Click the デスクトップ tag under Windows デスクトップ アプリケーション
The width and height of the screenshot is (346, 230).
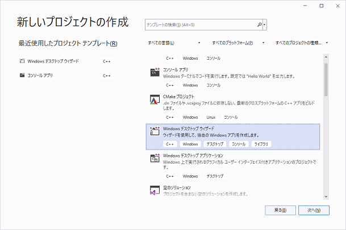pyautogui.click(x=215, y=176)
